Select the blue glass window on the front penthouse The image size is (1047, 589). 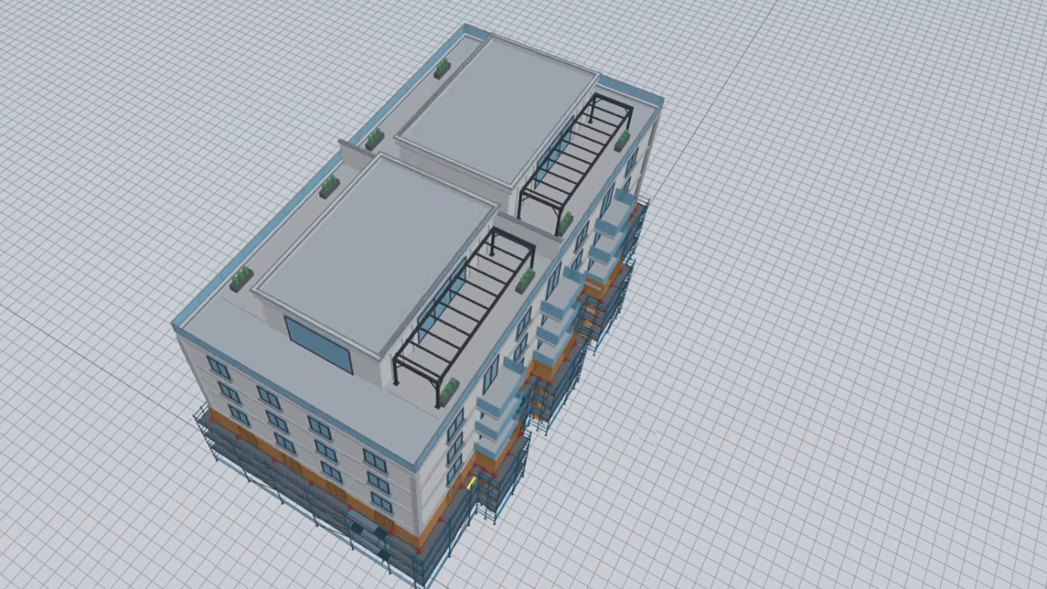click(319, 345)
